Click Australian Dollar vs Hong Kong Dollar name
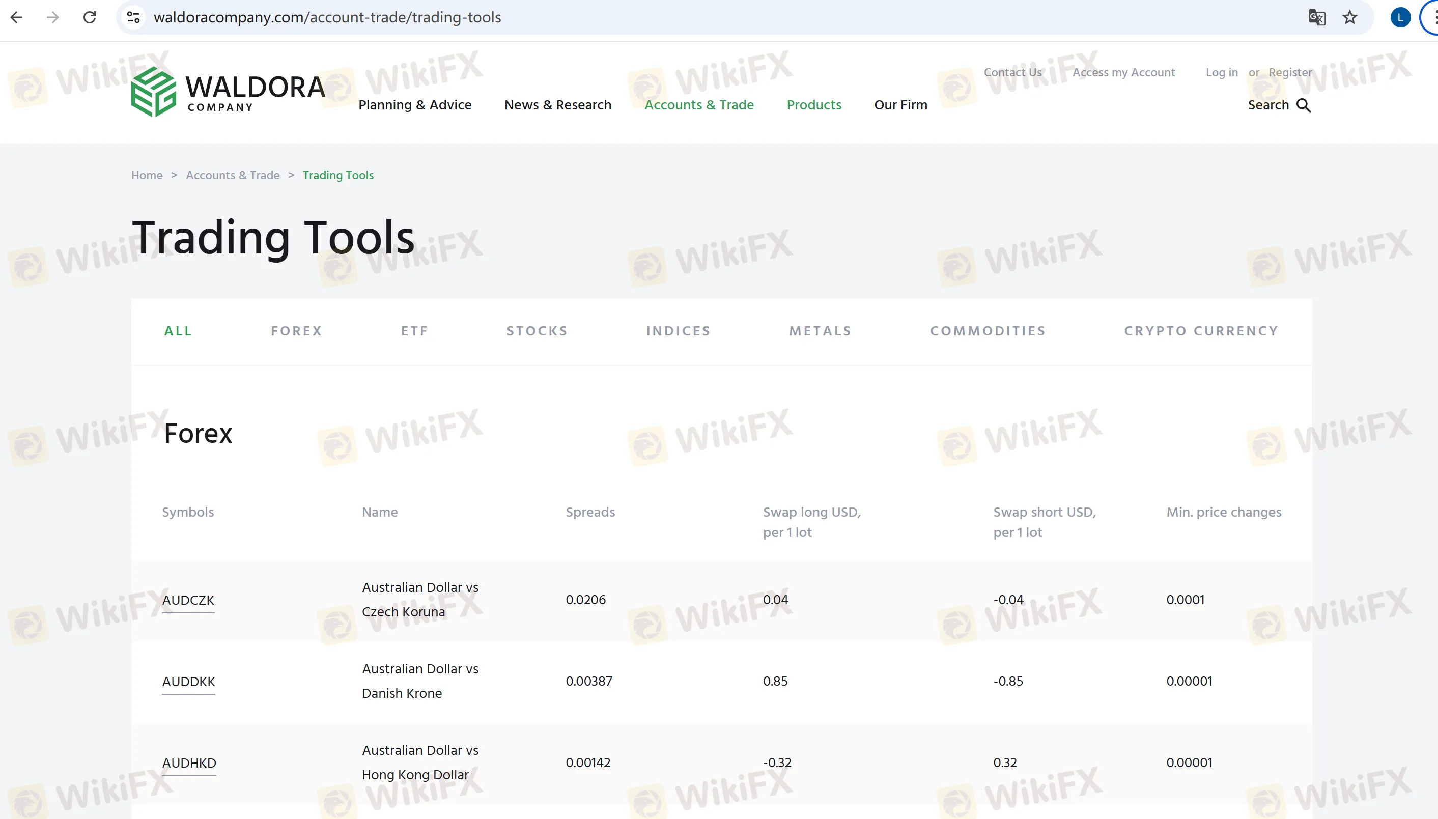 pyautogui.click(x=420, y=762)
